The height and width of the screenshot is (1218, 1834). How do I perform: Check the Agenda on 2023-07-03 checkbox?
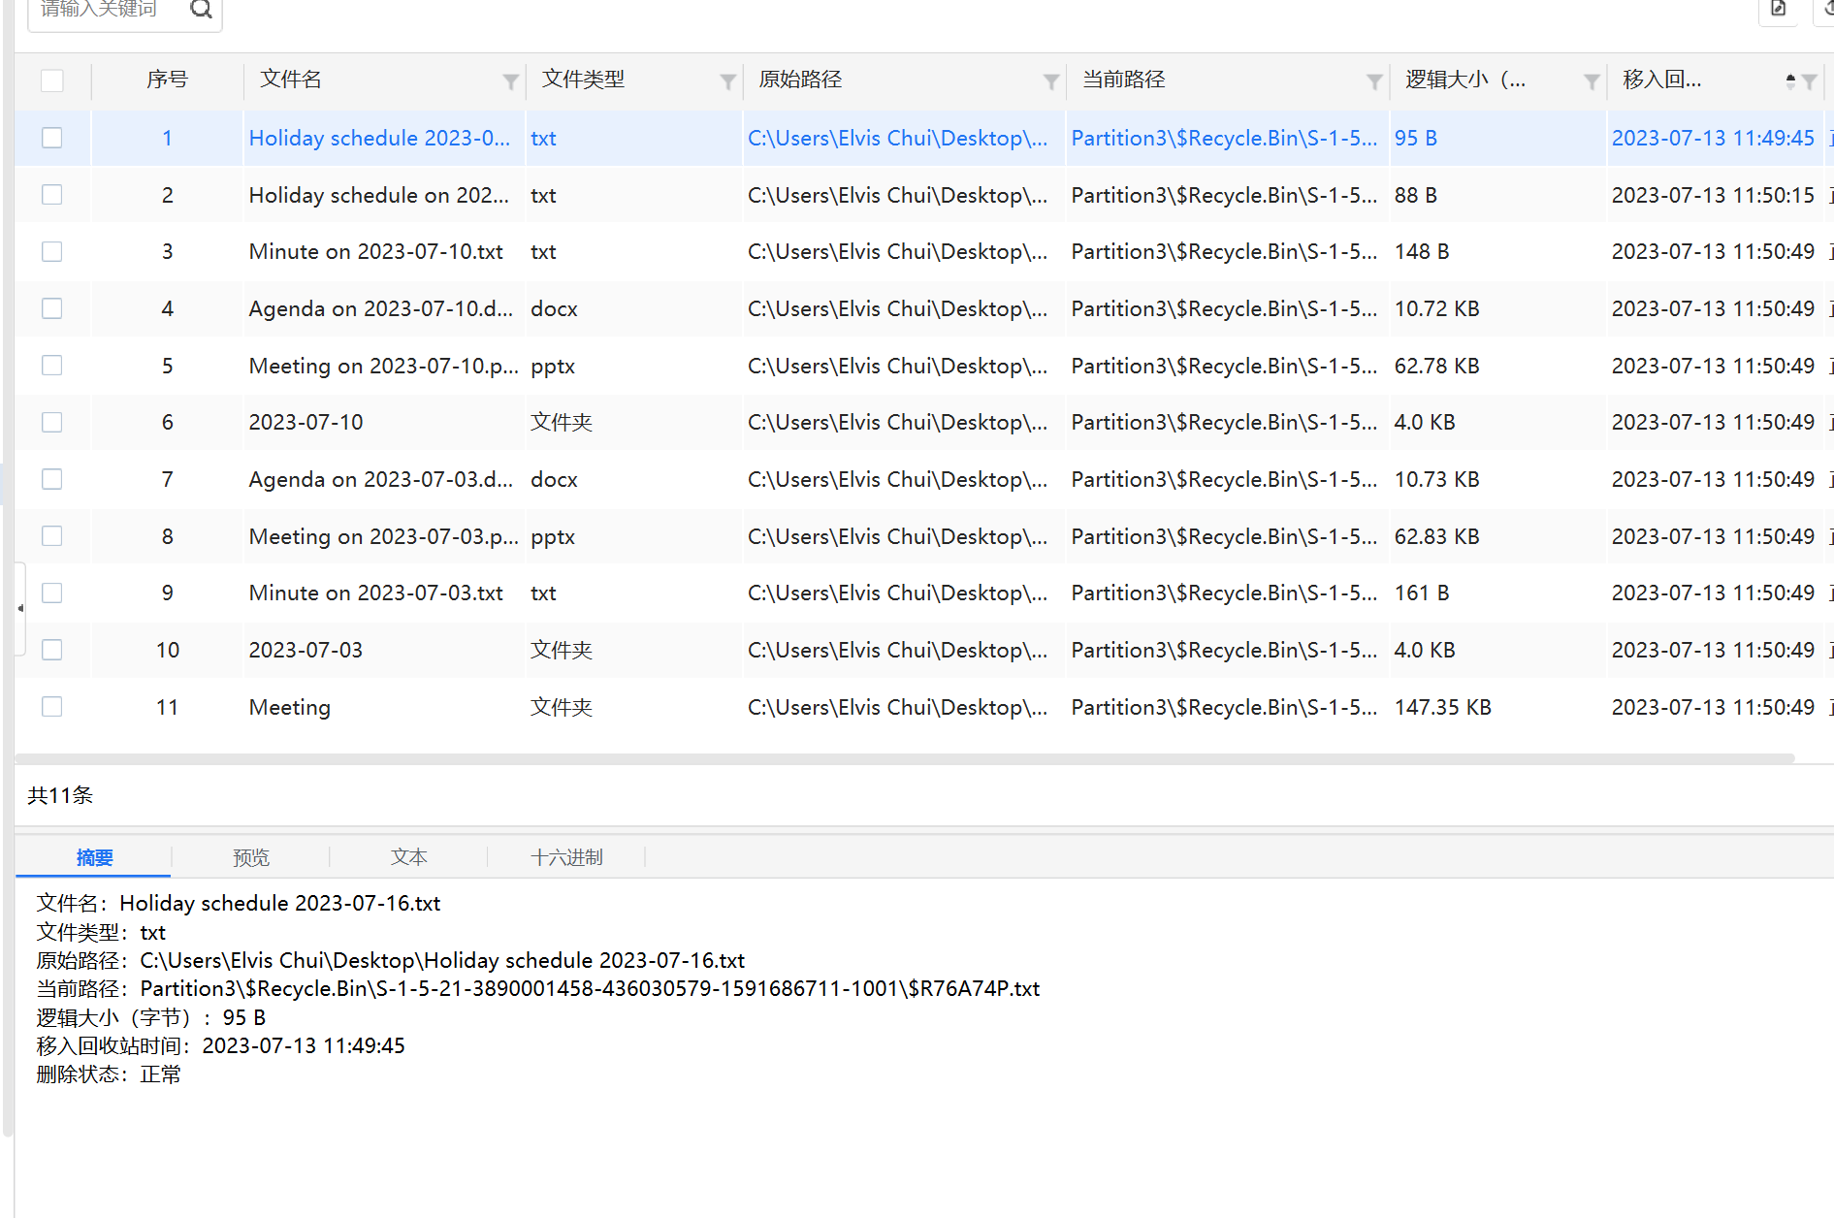(52, 479)
